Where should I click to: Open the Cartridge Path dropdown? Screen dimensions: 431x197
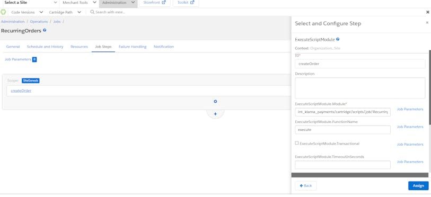pyautogui.click(x=65, y=12)
